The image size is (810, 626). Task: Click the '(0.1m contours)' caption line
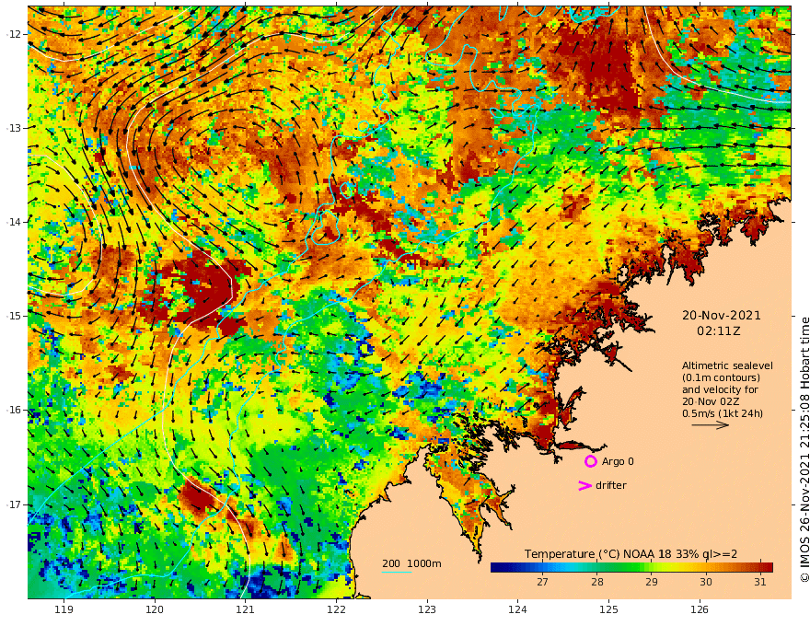click(x=721, y=377)
